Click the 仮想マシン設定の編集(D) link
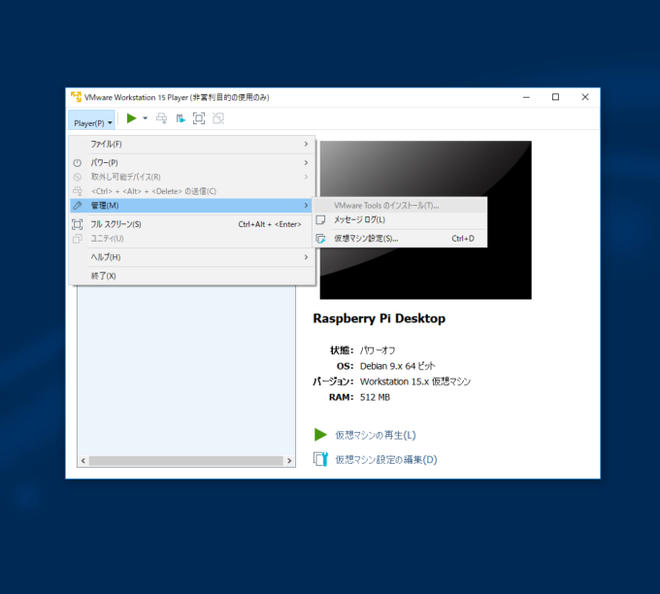Viewport: 660px width, 594px height. coord(386,459)
